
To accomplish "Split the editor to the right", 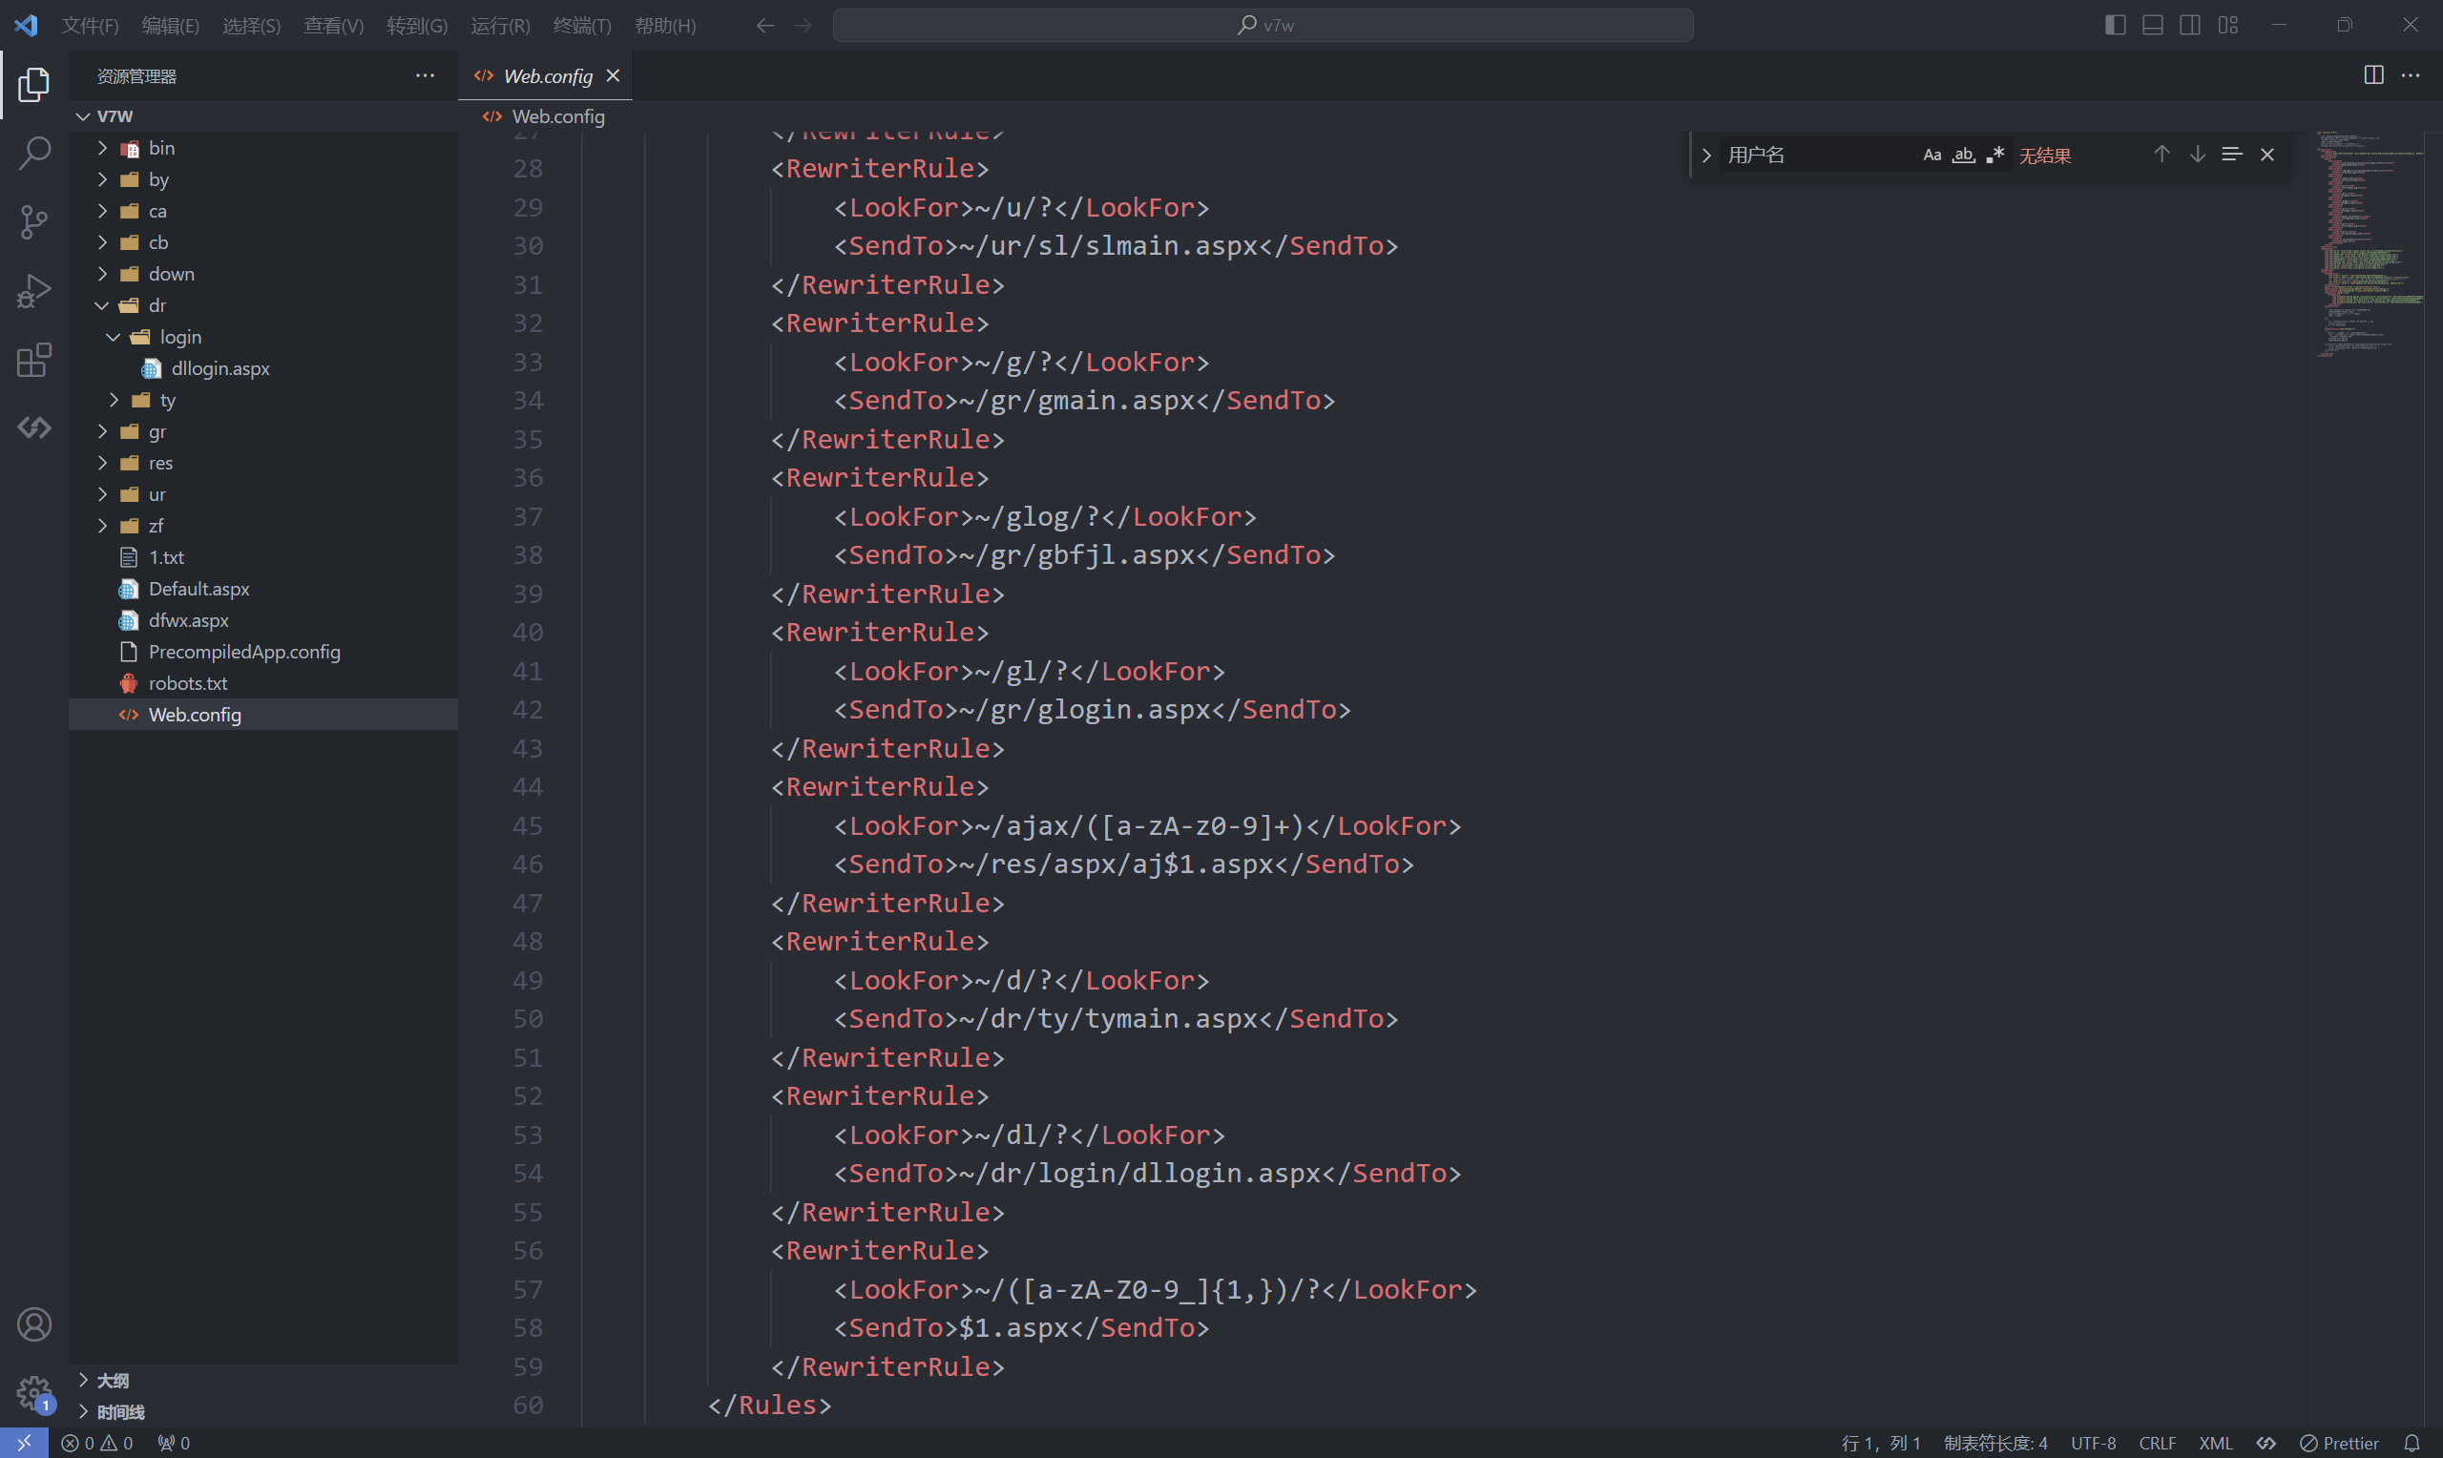I will click(2373, 74).
